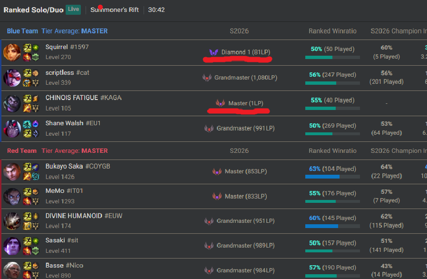Click the Diamond rank emblem beside Squirrel
The width and height of the screenshot is (427, 279).
pyautogui.click(x=214, y=52)
